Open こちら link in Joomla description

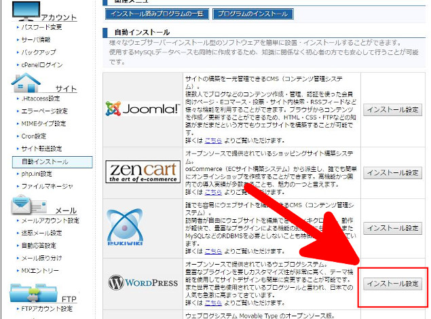213,140
